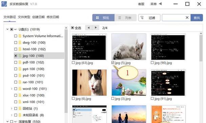Click the jpg-100 folder icon
The width and height of the screenshot is (206, 123).
pyautogui.click(x=20, y=56)
